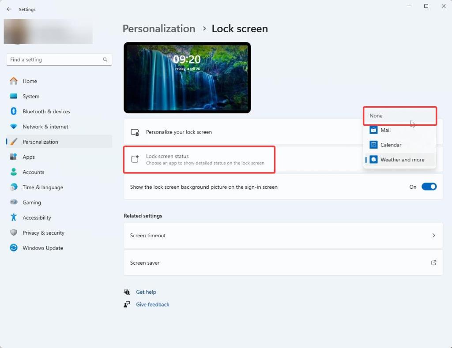Open Gaming settings

[x=59, y=202]
